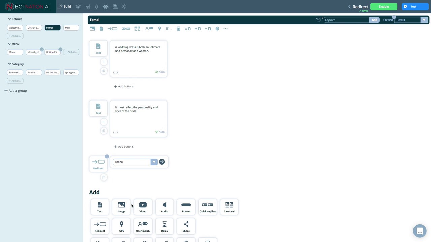Insert set variable =n from toolbar
This screenshot has height=242, width=431.
[188, 29]
